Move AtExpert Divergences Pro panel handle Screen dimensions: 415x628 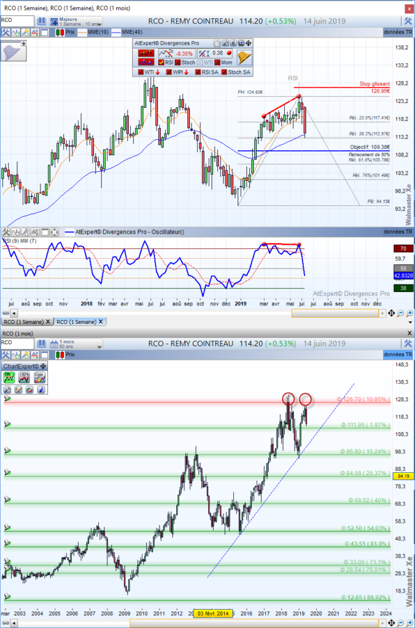click(x=249, y=44)
